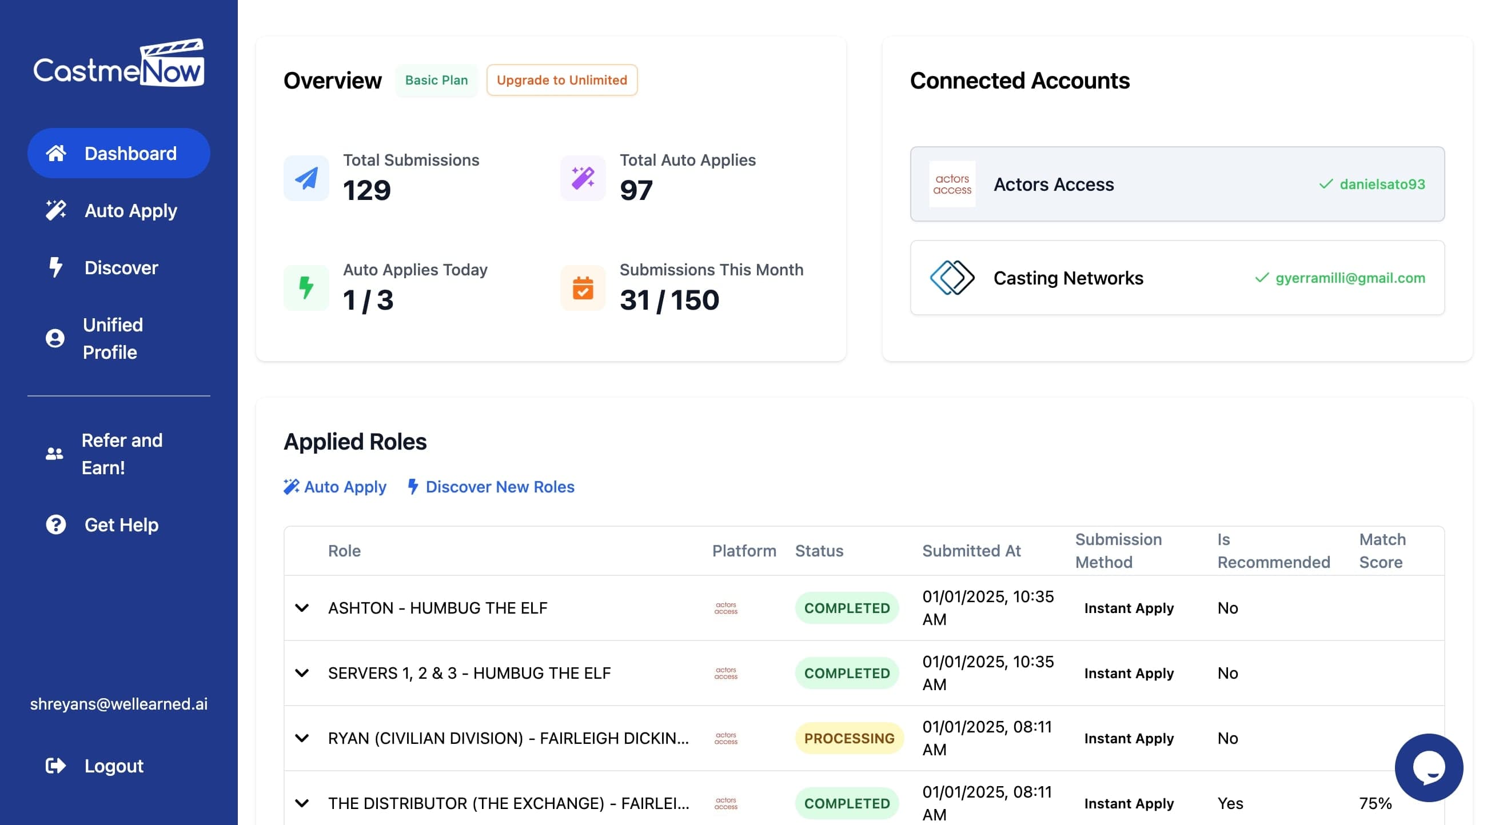Click the Unified Profile user icon

pyautogui.click(x=55, y=338)
